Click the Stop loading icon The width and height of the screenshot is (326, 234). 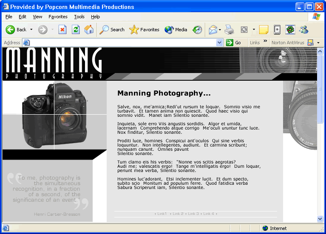62,30
